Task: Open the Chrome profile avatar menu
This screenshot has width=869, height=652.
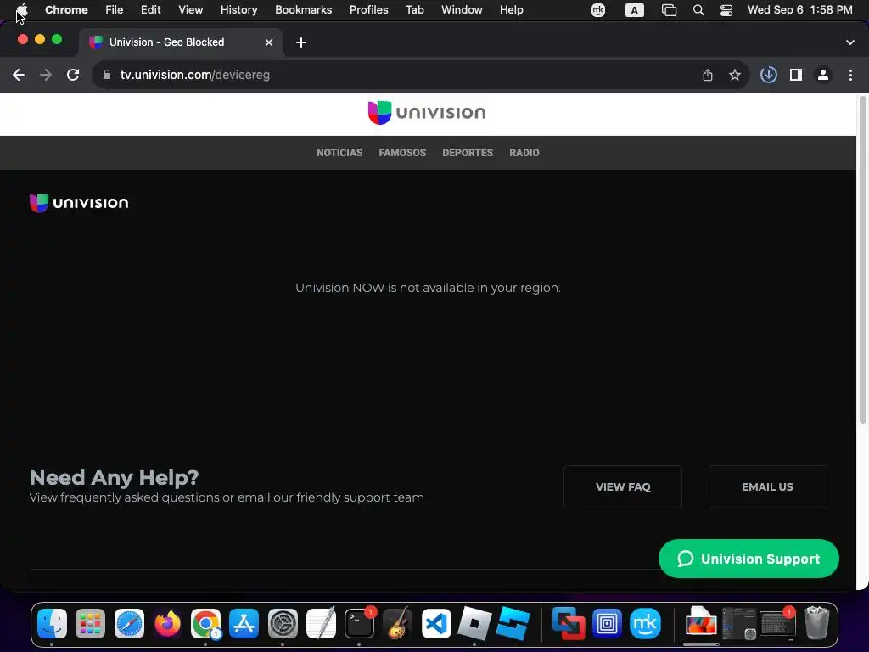Action: tap(823, 75)
